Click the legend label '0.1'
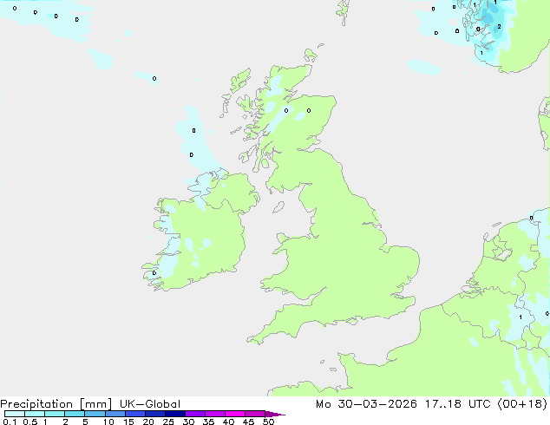This screenshot has height=425, width=550. pos(10,422)
